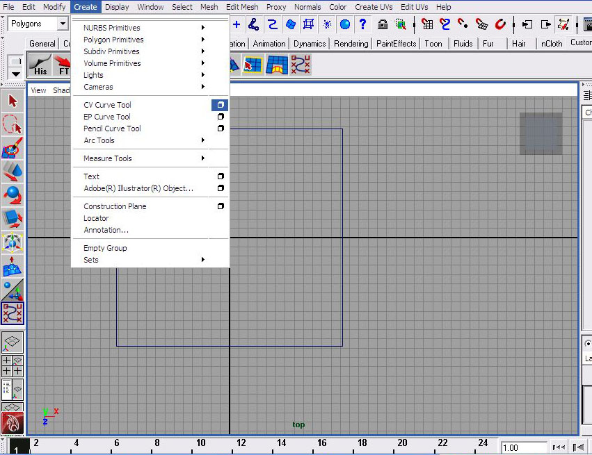Open CV Curve Tool option box
This screenshot has height=455, width=592.
coord(220,105)
